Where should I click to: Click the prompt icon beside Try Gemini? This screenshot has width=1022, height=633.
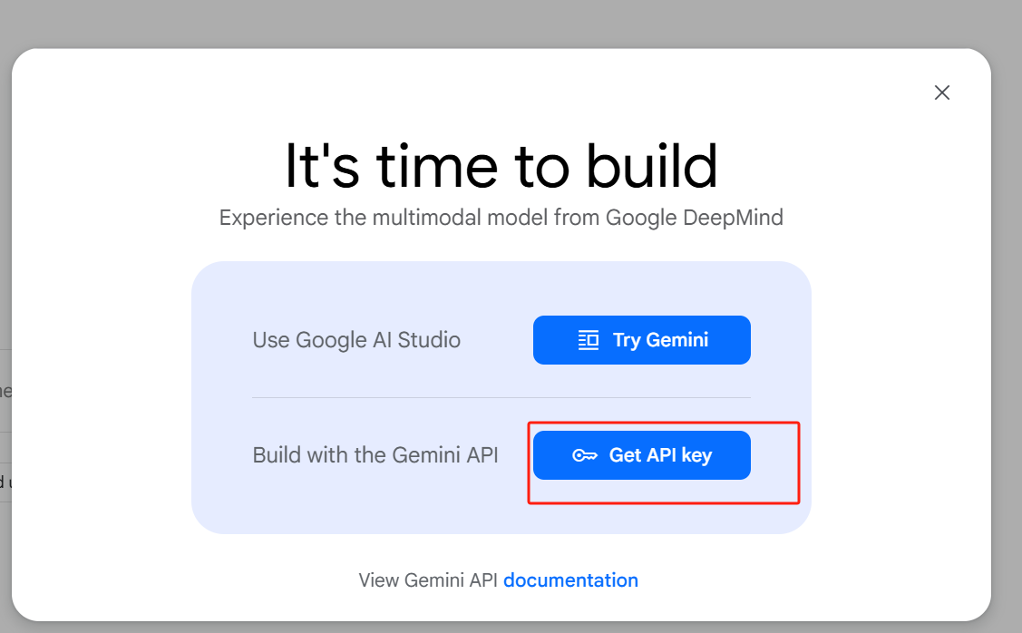click(x=589, y=340)
